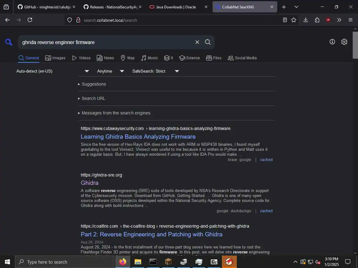
Task: Open the uBlock Origin extension icon
Action: pos(328,20)
